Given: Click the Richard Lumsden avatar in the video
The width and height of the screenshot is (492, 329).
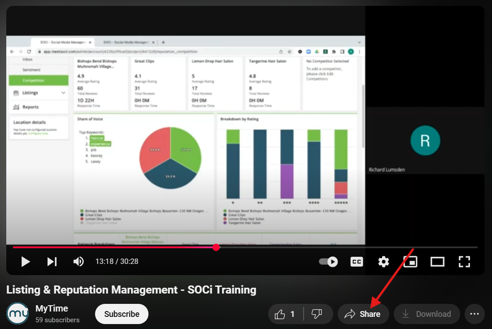Looking at the screenshot, I should (425, 140).
